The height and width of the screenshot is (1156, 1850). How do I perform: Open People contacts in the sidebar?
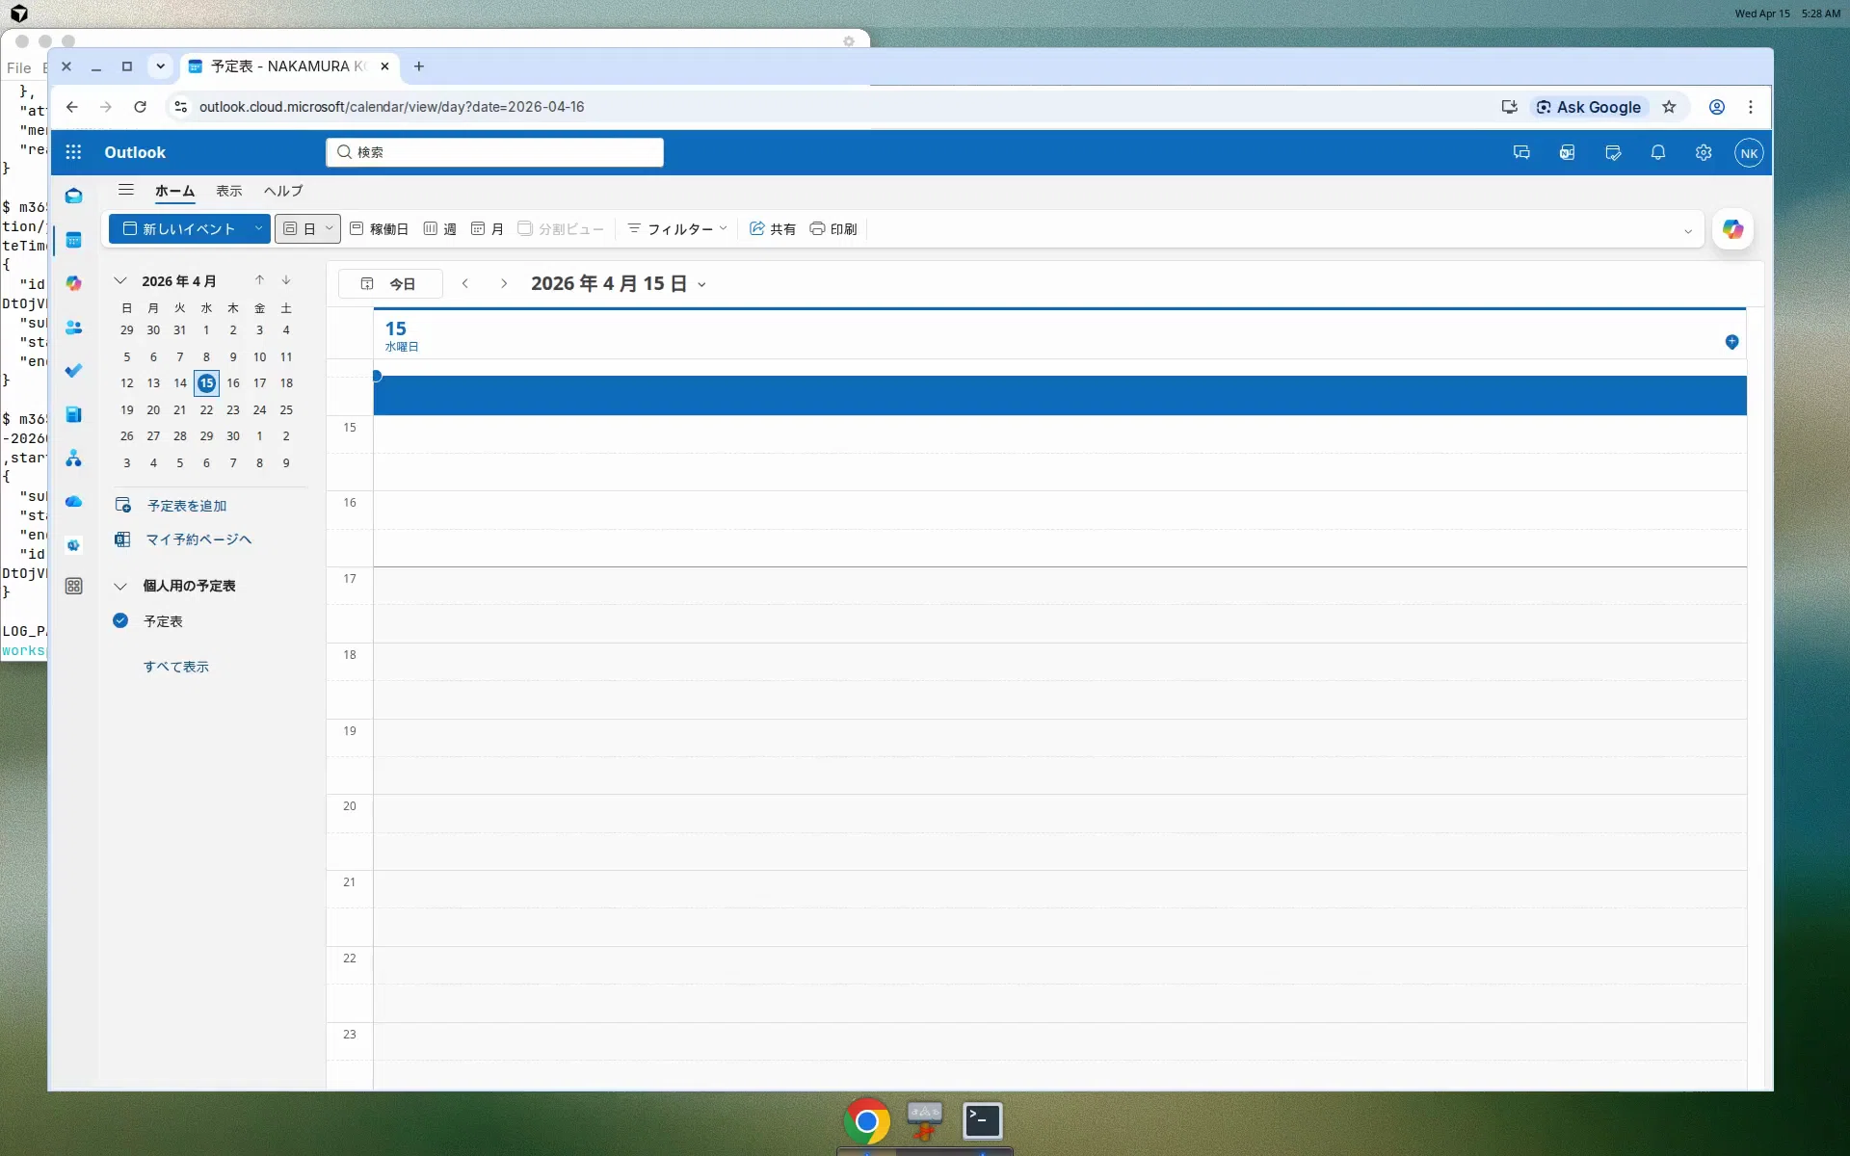click(x=73, y=328)
